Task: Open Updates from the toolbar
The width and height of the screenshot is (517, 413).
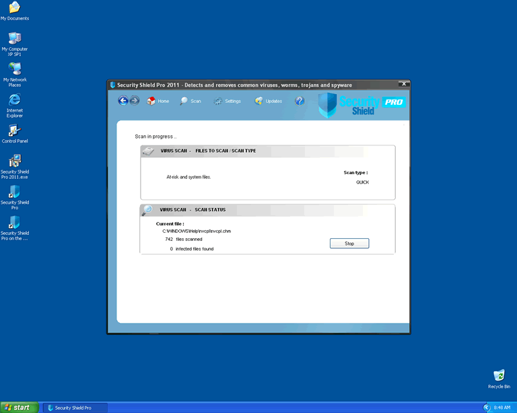Action: (x=268, y=101)
